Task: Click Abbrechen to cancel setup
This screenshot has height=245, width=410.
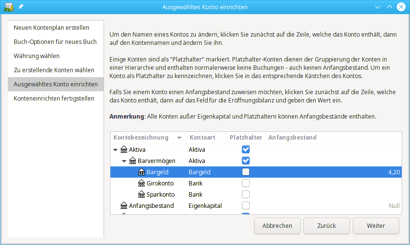Action: [x=277, y=226]
